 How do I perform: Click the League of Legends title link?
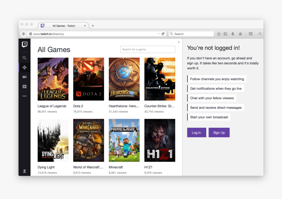pos(52,106)
